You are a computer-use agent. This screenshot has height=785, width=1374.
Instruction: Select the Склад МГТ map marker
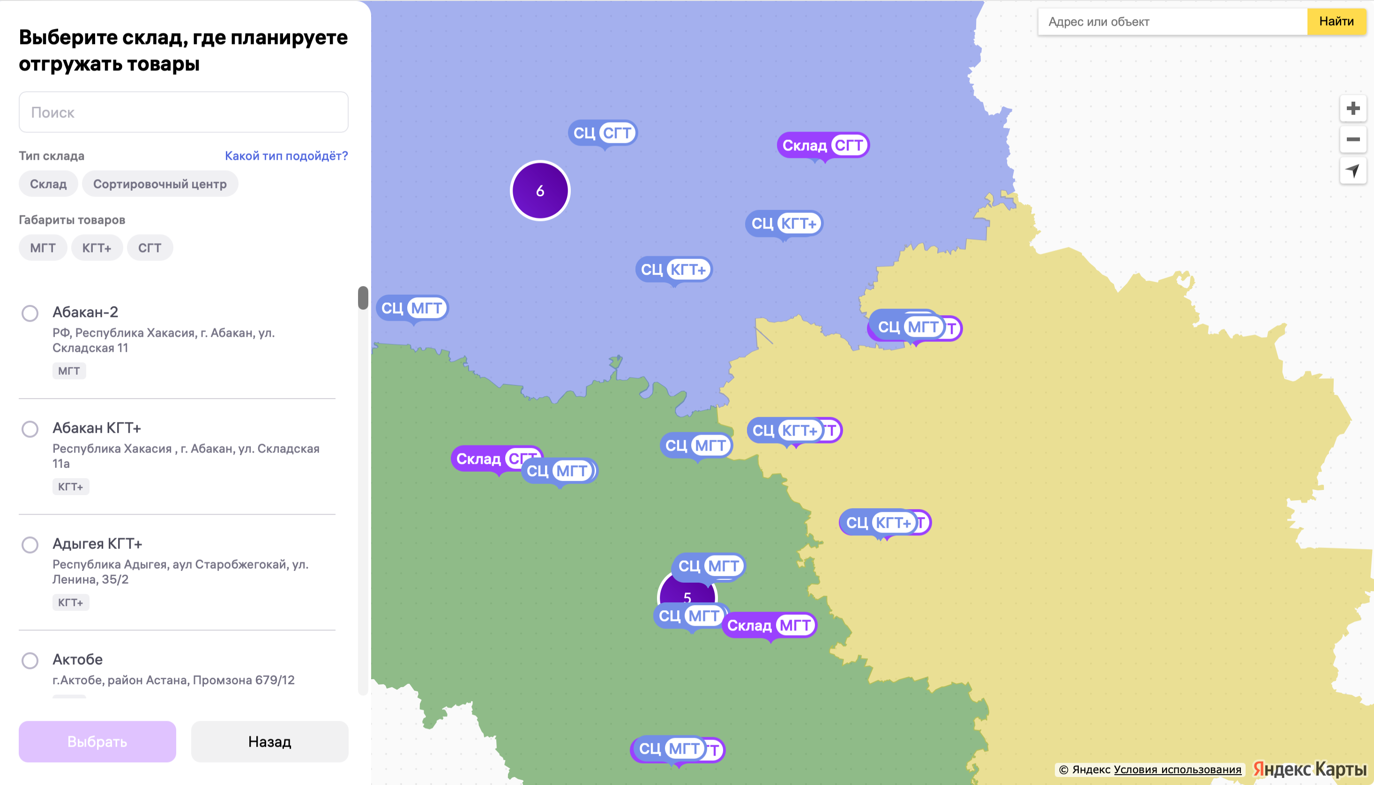coord(770,625)
